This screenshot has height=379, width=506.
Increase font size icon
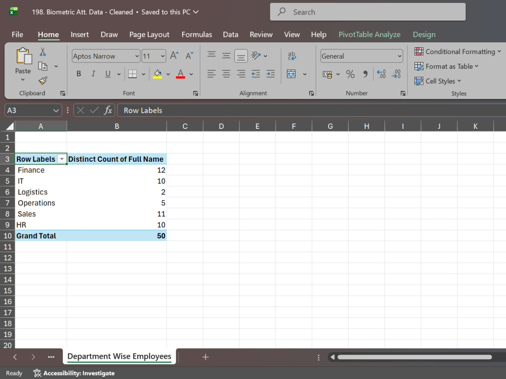(174, 56)
